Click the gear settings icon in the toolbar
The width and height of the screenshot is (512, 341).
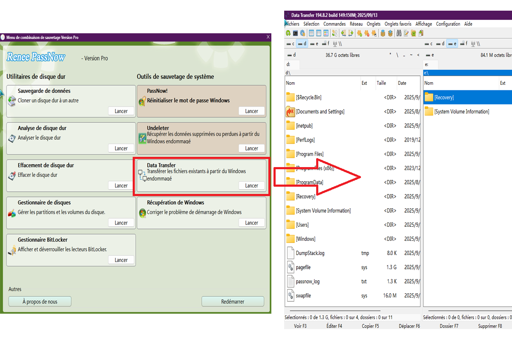303,33
